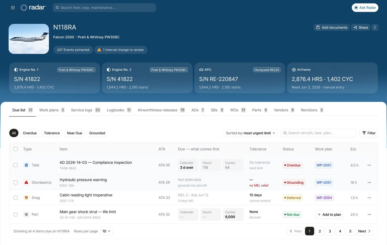Select the Overdue filter chip
The height and width of the screenshot is (245, 387).
click(30, 133)
